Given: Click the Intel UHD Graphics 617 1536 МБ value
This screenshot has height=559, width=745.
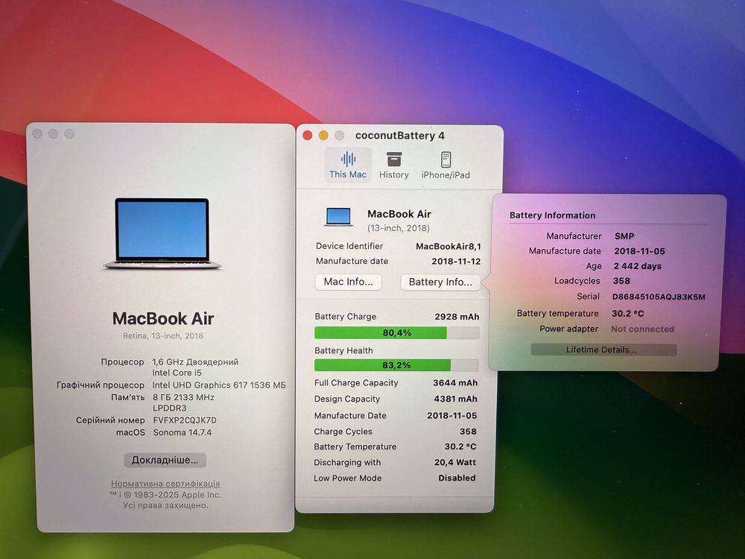Looking at the screenshot, I should tap(219, 385).
